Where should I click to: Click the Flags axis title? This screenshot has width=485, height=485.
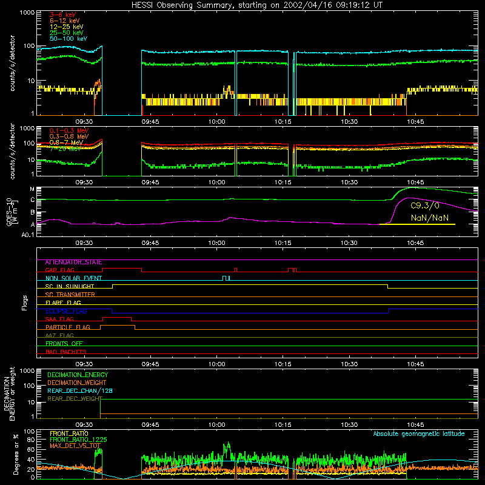[24, 303]
